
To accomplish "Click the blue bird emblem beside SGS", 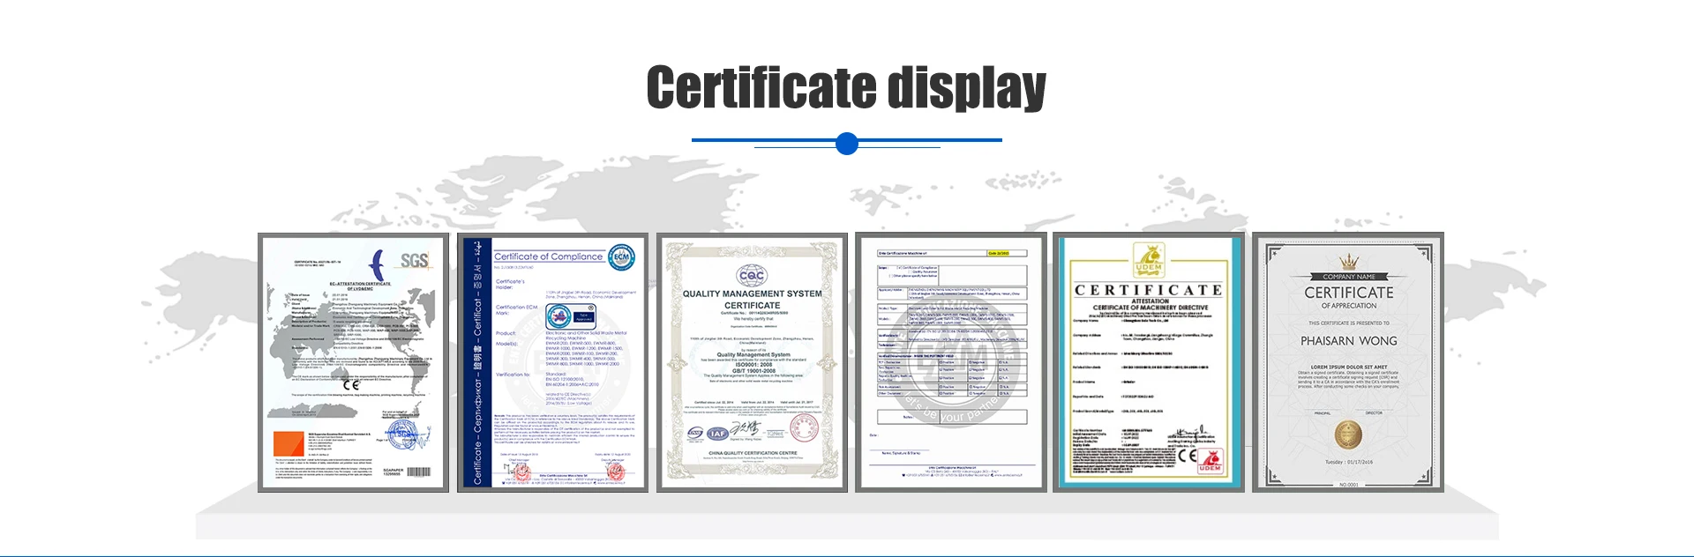I will (377, 264).
